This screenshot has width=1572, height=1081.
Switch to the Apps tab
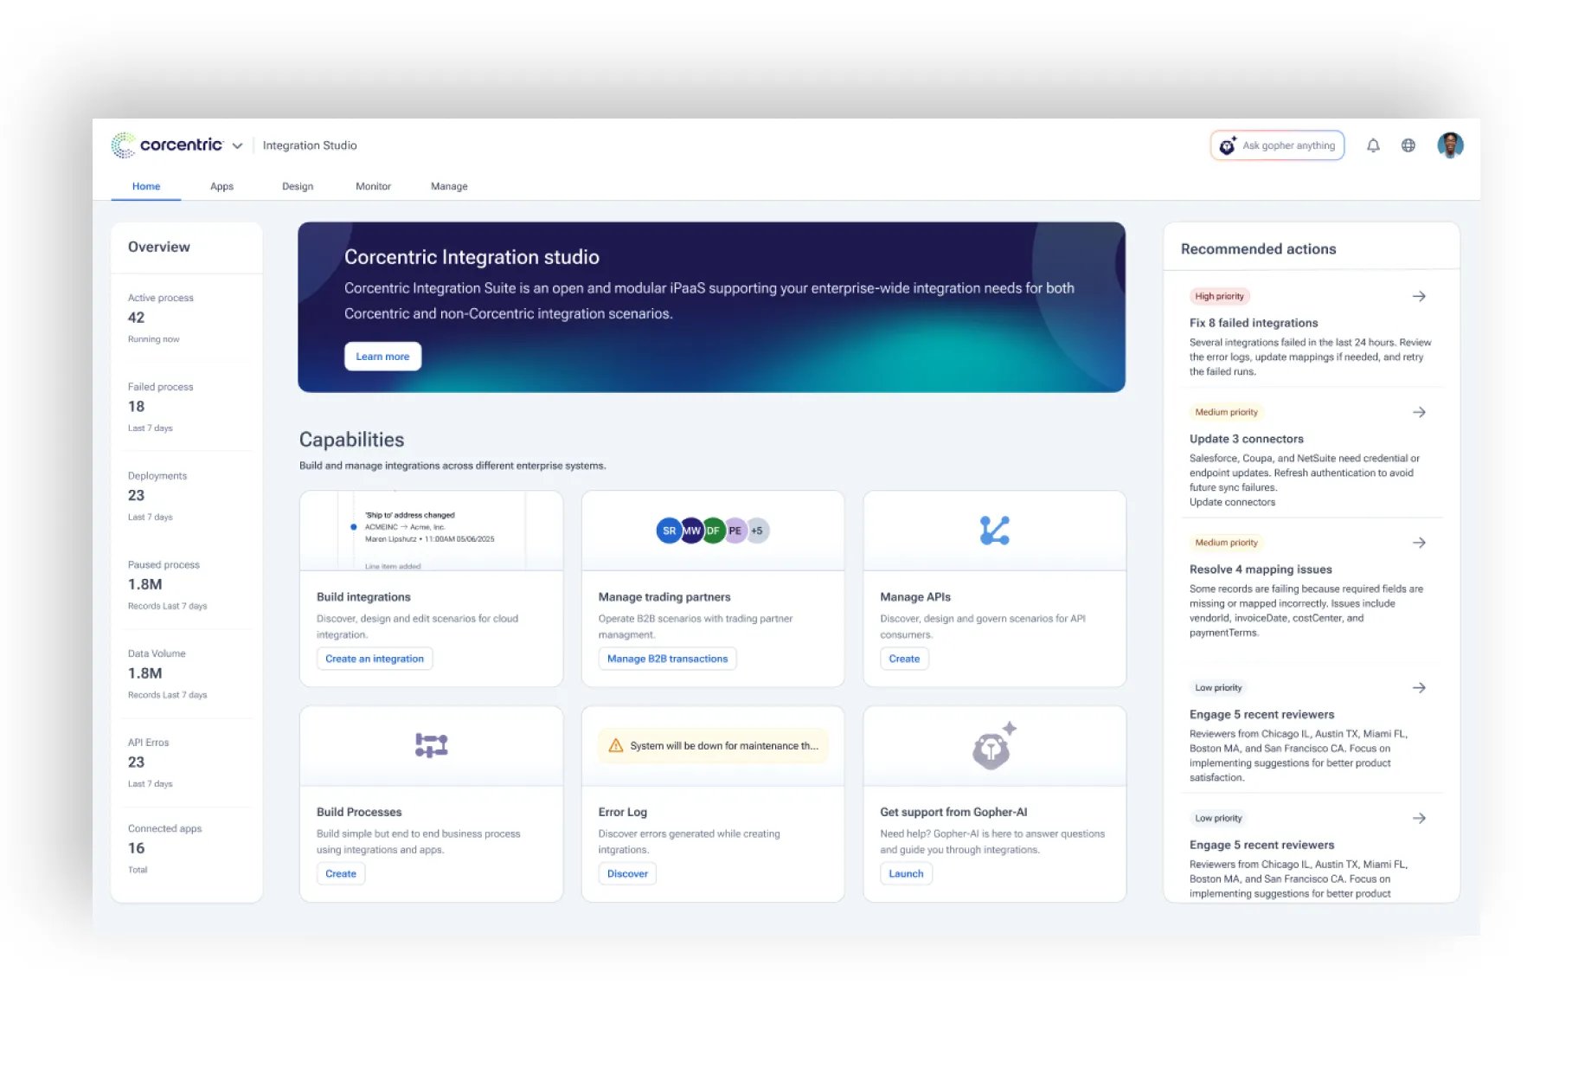(221, 186)
